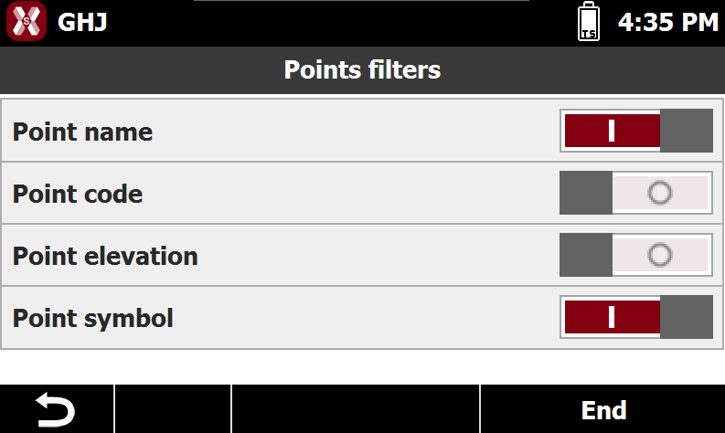Turn off the Point symbol toggle
This screenshot has height=433, width=725.
[636, 317]
